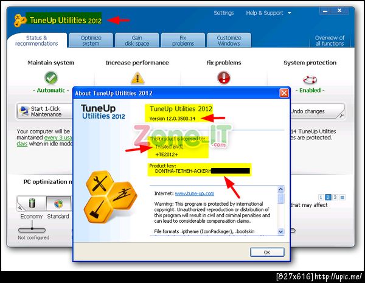Click OK in the About dialog
This screenshot has width=365, height=283.
pos(267,252)
